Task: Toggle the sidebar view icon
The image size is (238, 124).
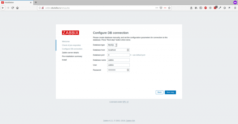Action: coord(201,8)
